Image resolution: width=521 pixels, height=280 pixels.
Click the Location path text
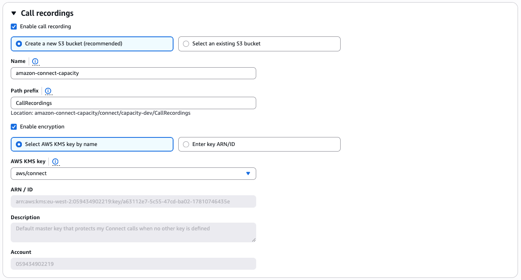[101, 113]
